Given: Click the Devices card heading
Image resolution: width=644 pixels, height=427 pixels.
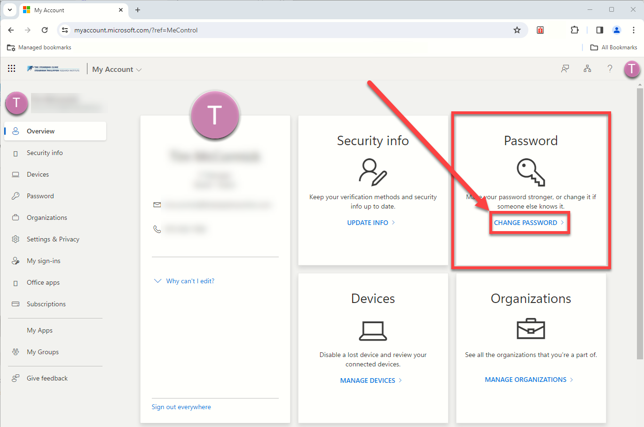Looking at the screenshot, I should pos(373,298).
